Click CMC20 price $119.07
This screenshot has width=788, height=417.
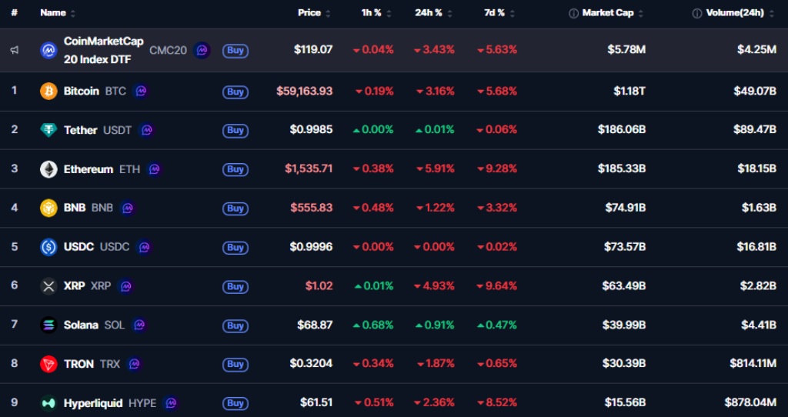tap(313, 50)
